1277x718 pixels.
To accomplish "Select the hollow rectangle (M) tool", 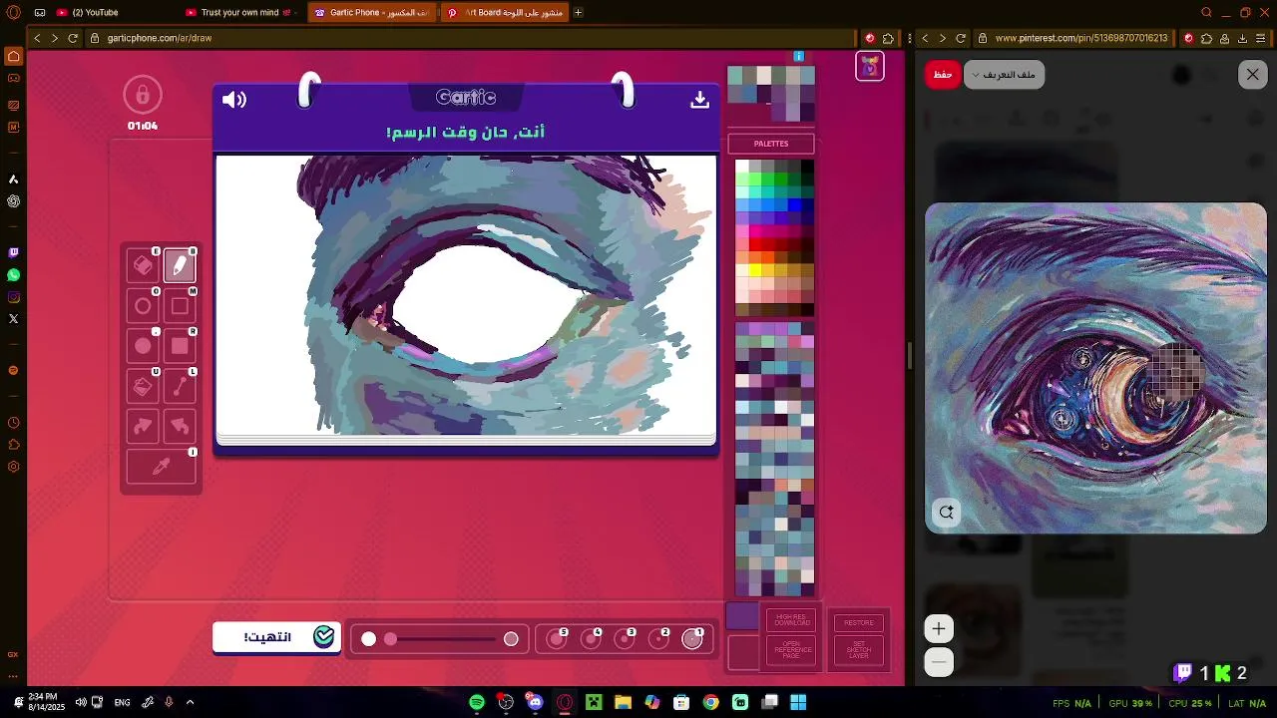I will [x=180, y=306].
